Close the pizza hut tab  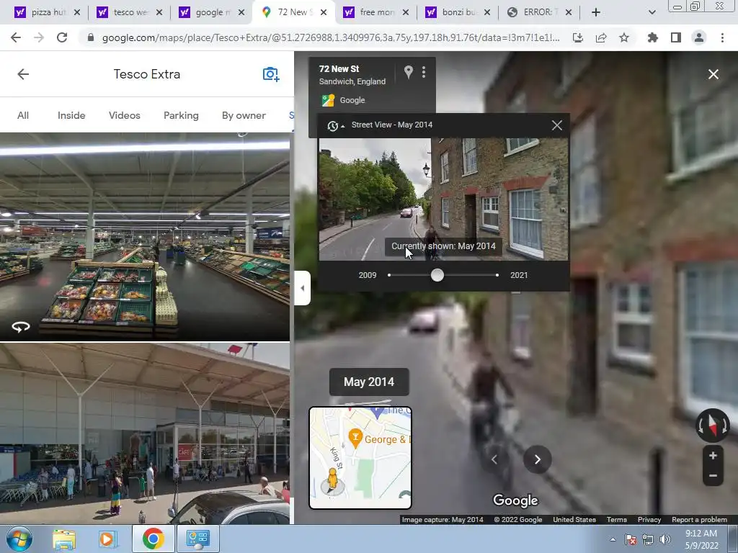(x=77, y=12)
